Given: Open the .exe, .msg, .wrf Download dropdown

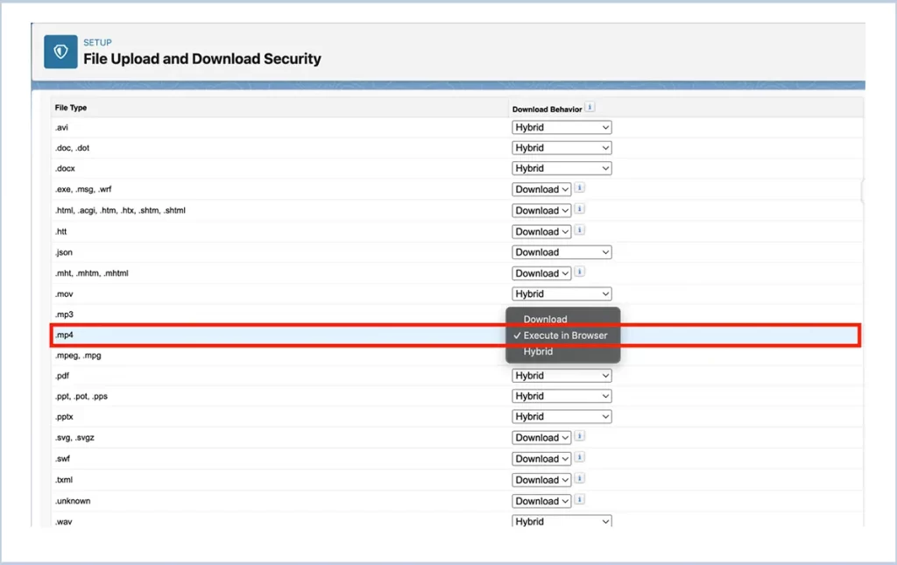Looking at the screenshot, I should tap(541, 189).
